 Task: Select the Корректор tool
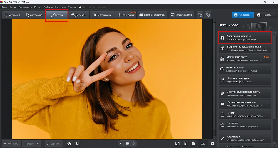pos(245,139)
